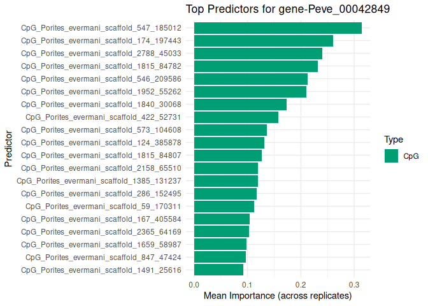The image size is (428, 306).
Task: Click the Predictor y-axis title
Action: [8, 149]
